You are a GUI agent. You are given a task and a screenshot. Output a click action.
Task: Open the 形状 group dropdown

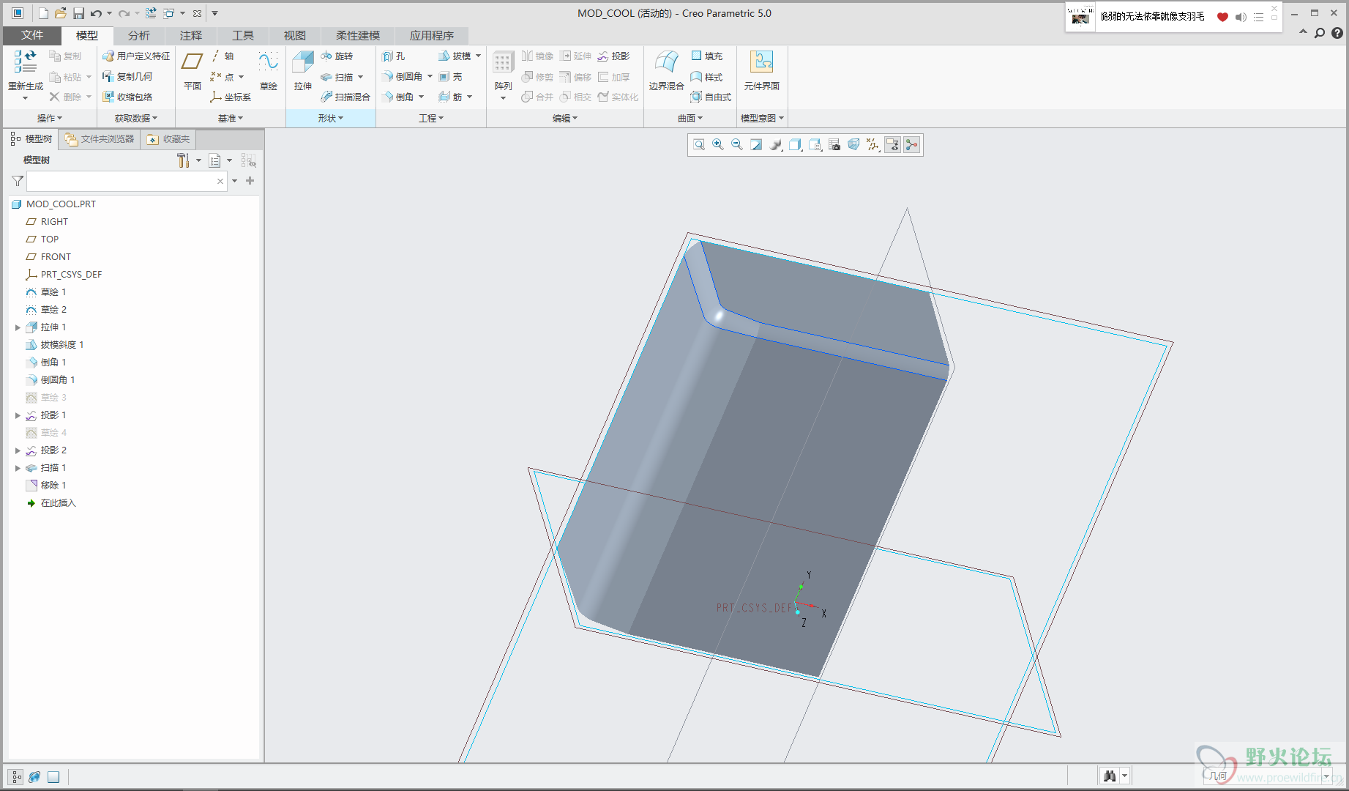point(331,118)
